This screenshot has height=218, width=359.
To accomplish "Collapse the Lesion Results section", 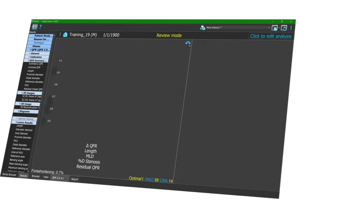I will (x=25, y=123).
